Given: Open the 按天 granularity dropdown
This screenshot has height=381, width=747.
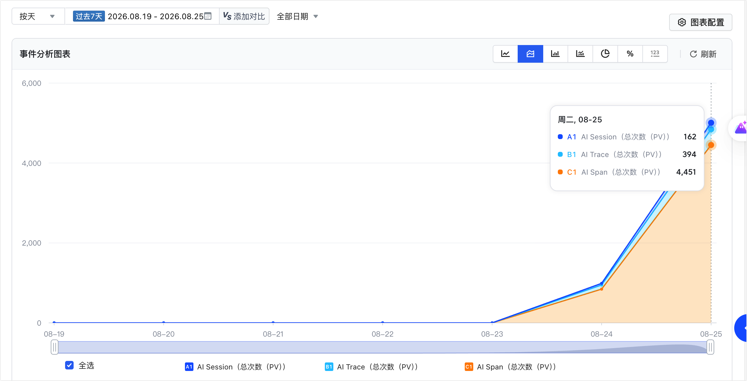Looking at the screenshot, I should [38, 16].
